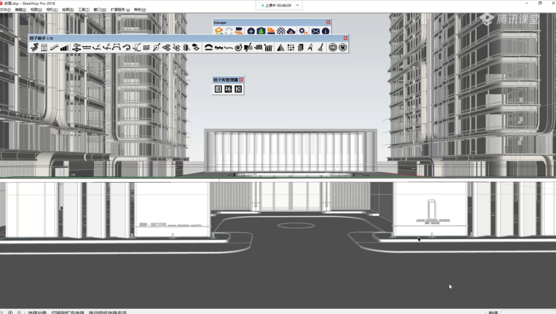The image size is (556, 314).
Task: Click the 模 icon in 坯子库管理器
Action: (x=238, y=89)
